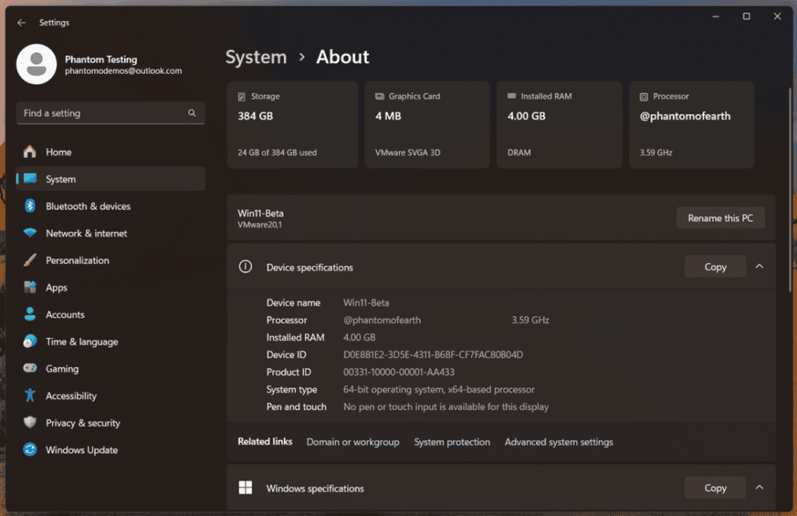Screen dimensions: 797x516
Task: Click the Time & language globe icon
Action: 30,341
